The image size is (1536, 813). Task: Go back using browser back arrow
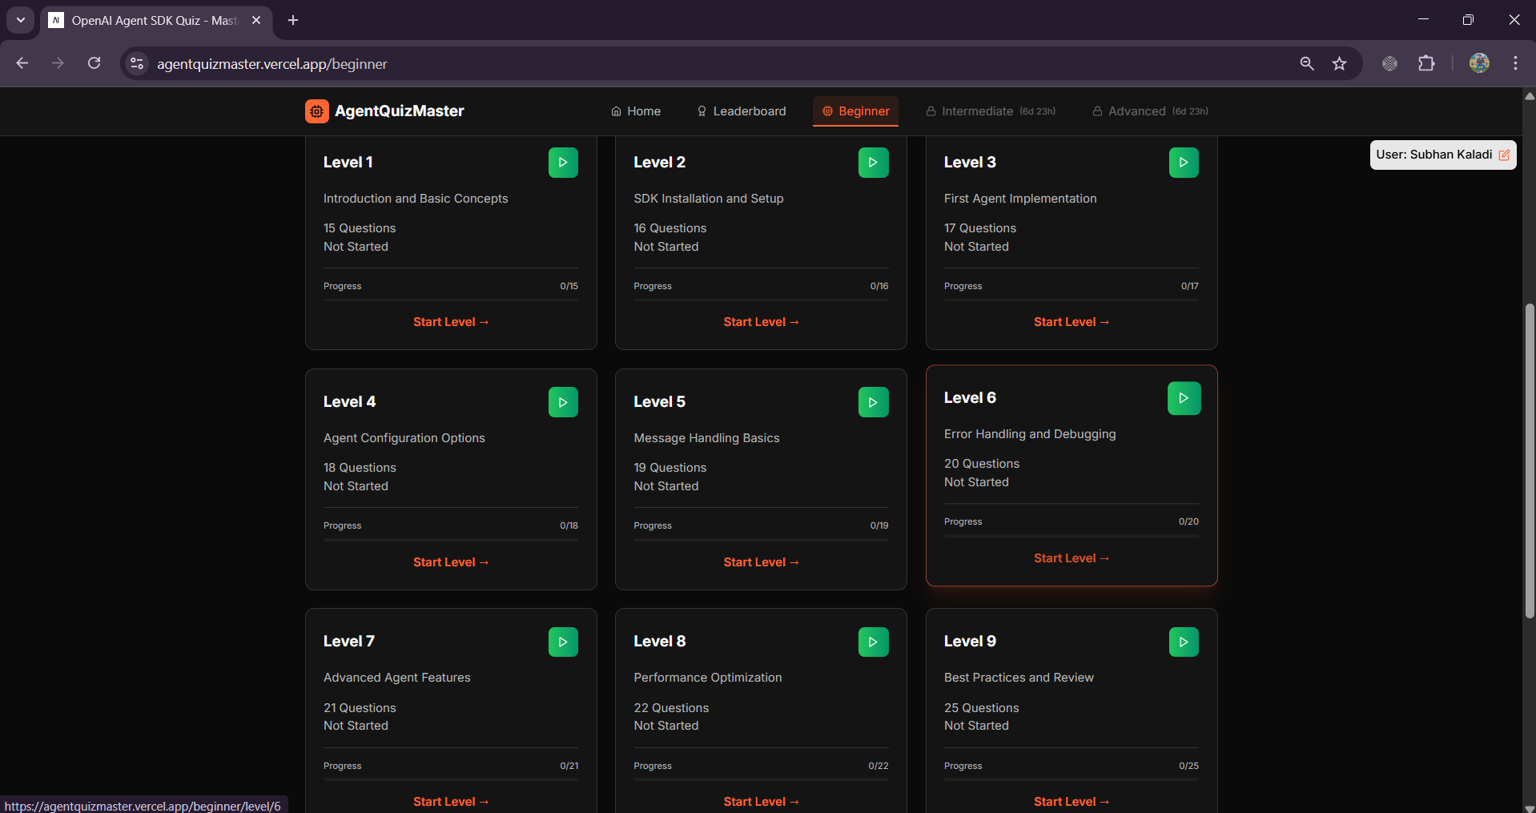[22, 63]
